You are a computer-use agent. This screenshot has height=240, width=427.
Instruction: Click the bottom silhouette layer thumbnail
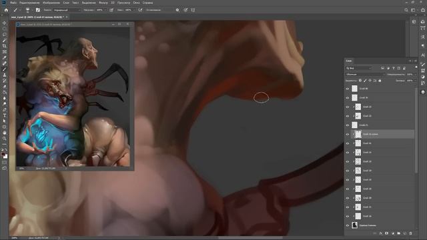click(354, 225)
